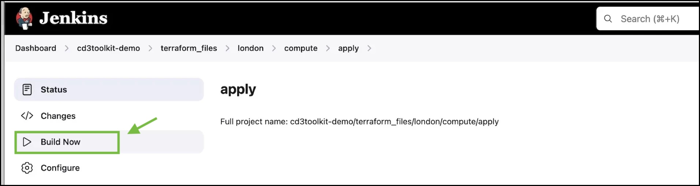
Task: Click the Configure gear icon
Action: pyautogui.click(x=27, y=168)
